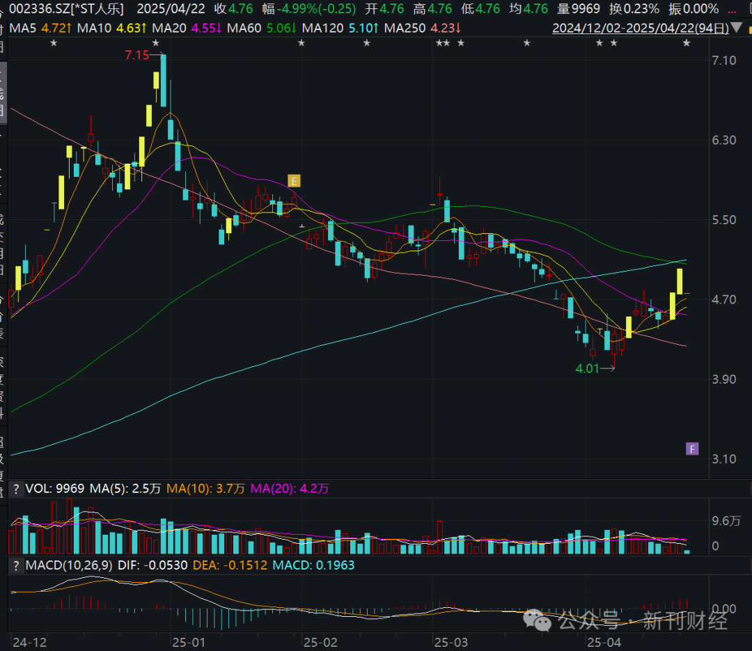Click the 5.50 level on price axis

pyautogui.click(x=723, y=220)
